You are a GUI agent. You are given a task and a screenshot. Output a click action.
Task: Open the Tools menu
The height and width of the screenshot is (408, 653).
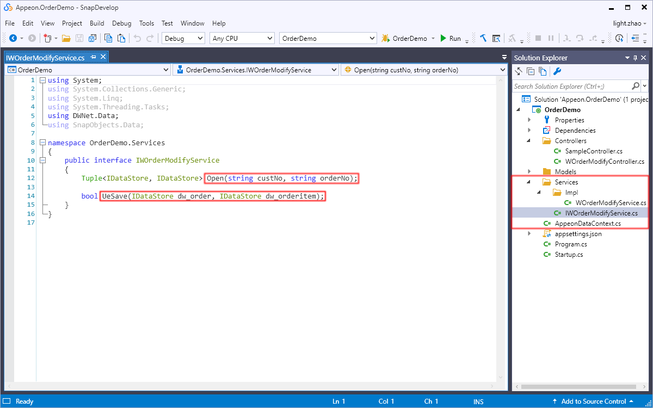pyautogui.click(x=146, y=23)
